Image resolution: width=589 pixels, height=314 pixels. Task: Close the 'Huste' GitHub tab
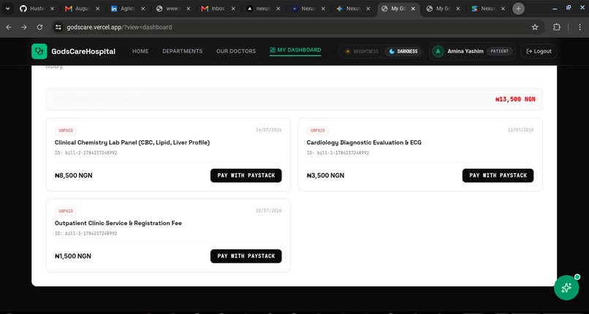coord(52,9)
